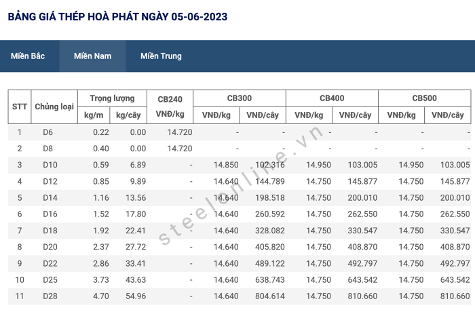
Task: Open the Miền Trung tab
Action: pyautogui.click(x=161, y=56)
